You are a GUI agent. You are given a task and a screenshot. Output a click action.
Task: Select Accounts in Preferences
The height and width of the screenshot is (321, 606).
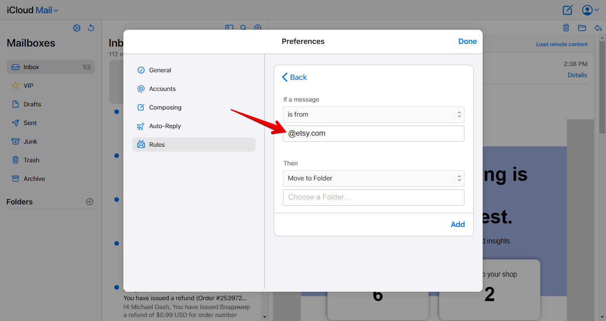point(194,89)
